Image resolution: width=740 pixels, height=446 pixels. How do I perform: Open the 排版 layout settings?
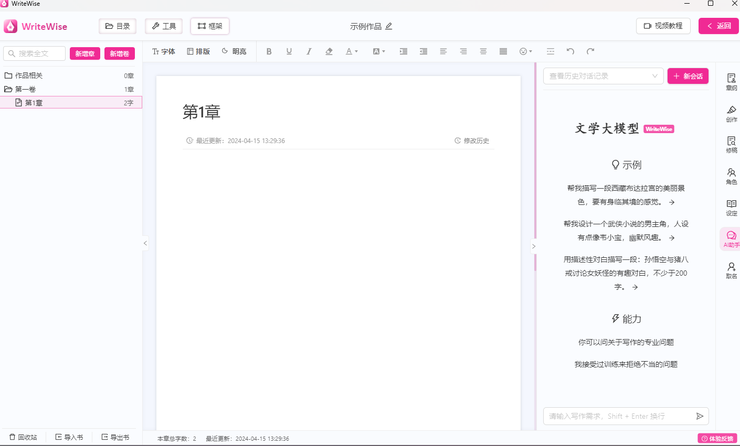point(198,51)
